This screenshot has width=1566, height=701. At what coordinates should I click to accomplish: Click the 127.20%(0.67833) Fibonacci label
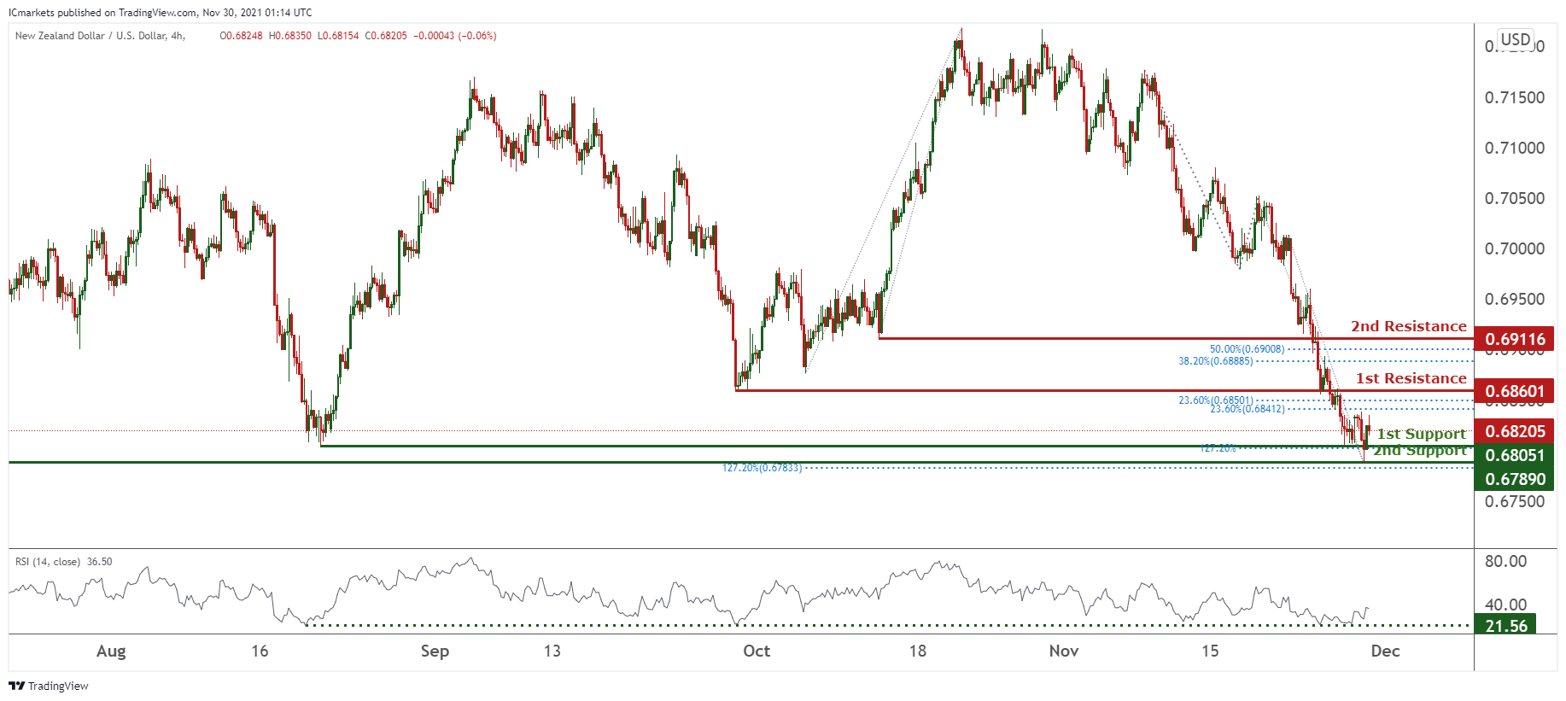[x=762, y=468]
